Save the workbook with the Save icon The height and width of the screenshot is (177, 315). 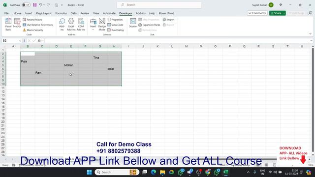click(x=35, y=5)
